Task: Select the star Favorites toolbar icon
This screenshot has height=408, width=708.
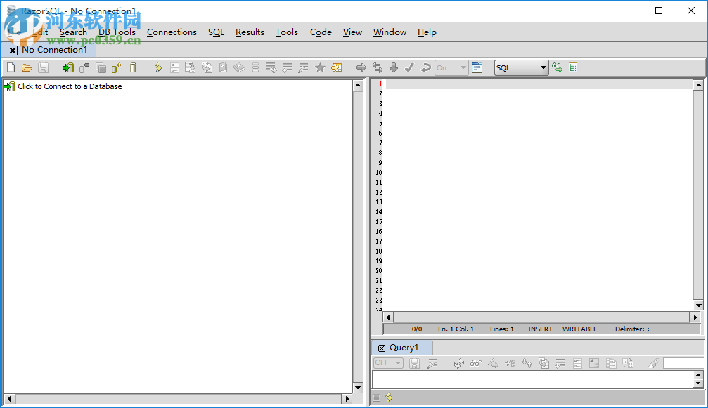Action: [x=320, y=67]
